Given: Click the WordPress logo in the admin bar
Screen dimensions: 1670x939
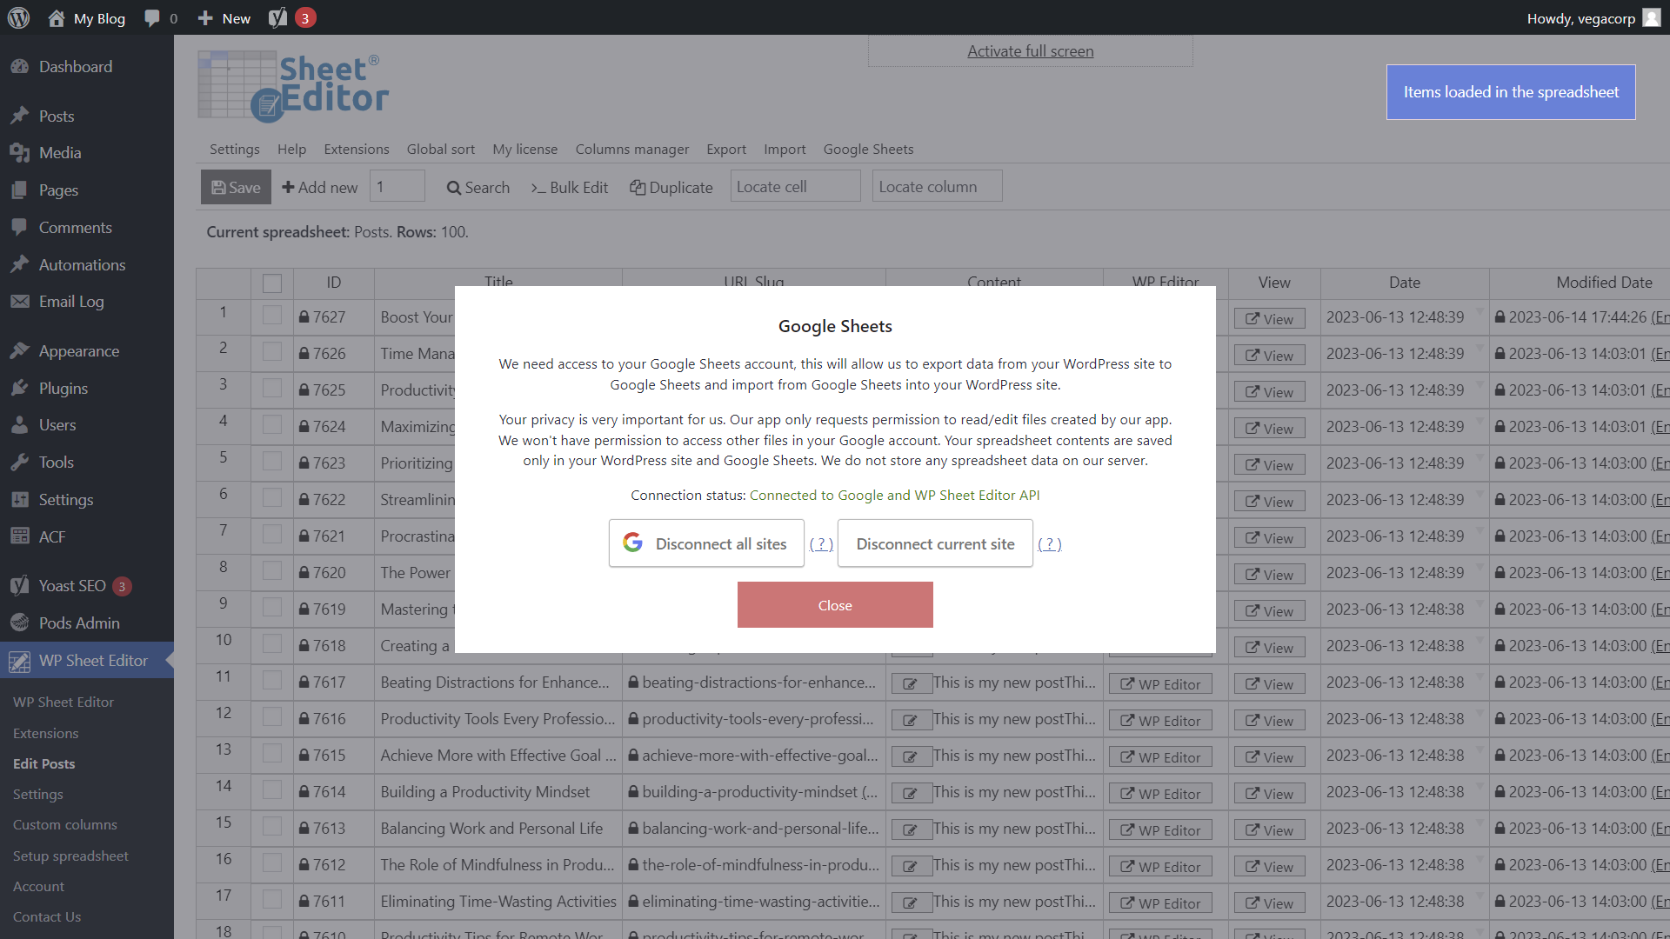Looking at the screenshot, I should [18, 17].
